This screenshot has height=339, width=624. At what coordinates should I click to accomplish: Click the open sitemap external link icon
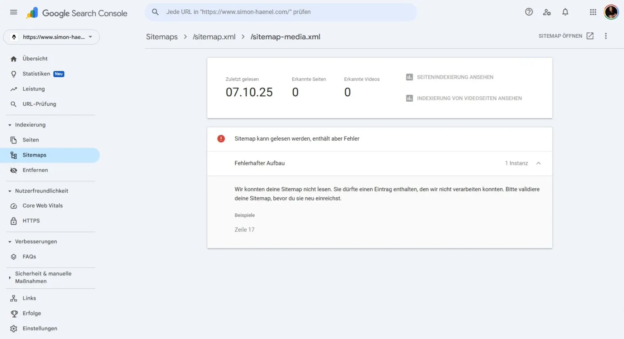(590, 36)
